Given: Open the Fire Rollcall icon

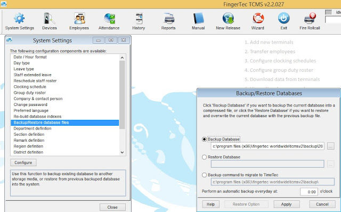Looking at the screenshot, I should (x=310, y=19).
